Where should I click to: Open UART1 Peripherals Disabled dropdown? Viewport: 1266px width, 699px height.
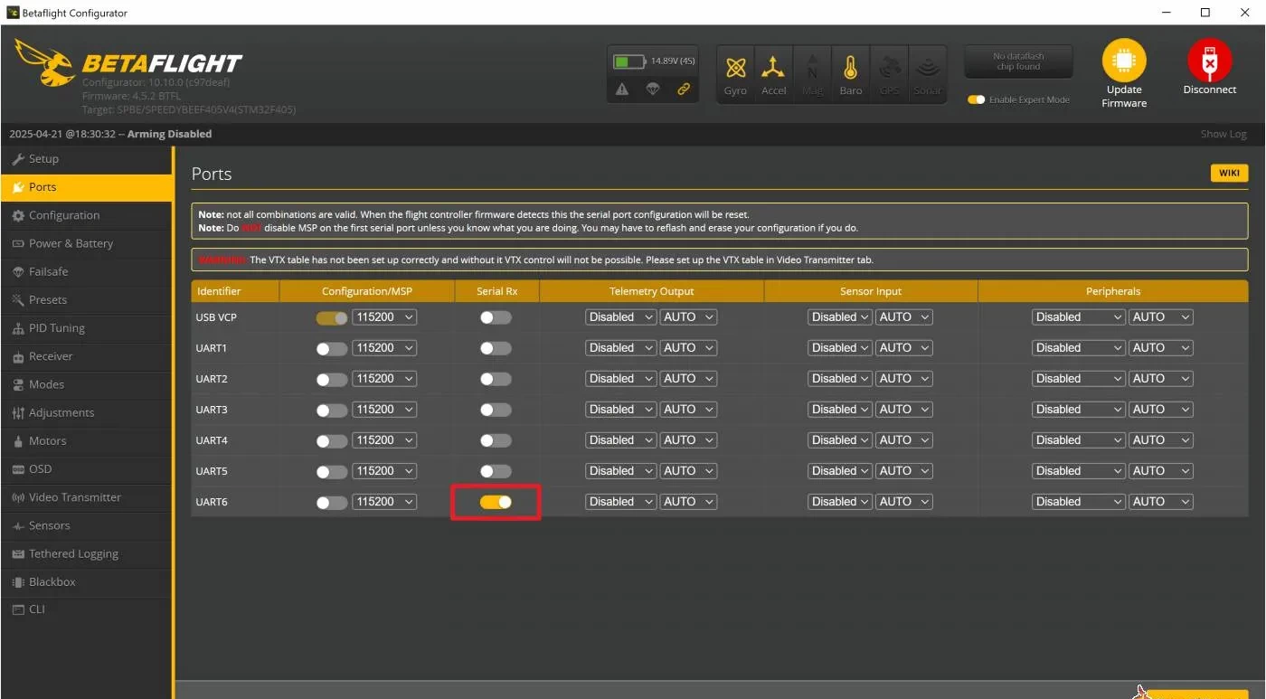point(1078,348)
